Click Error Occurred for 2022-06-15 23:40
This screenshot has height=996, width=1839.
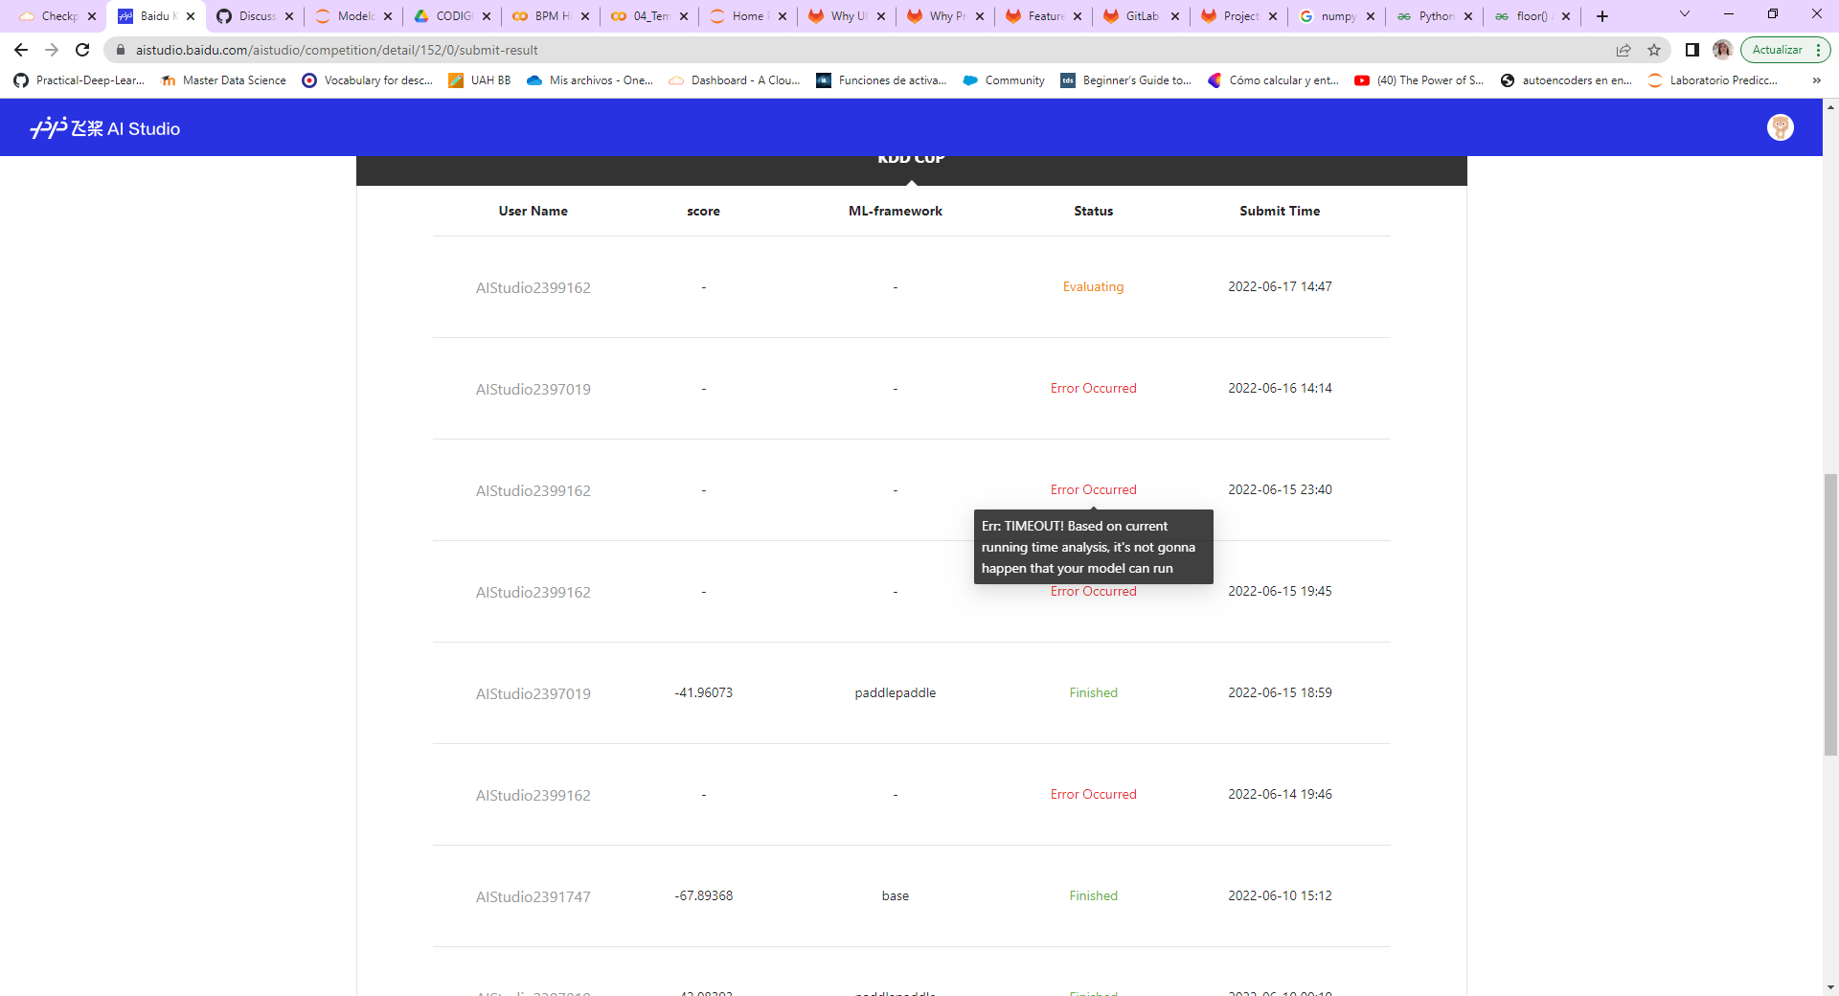click(x=1093, y=489)
